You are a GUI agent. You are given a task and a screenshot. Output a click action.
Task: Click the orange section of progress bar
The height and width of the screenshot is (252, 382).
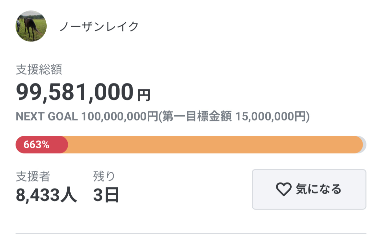click(x=214, y=145)
